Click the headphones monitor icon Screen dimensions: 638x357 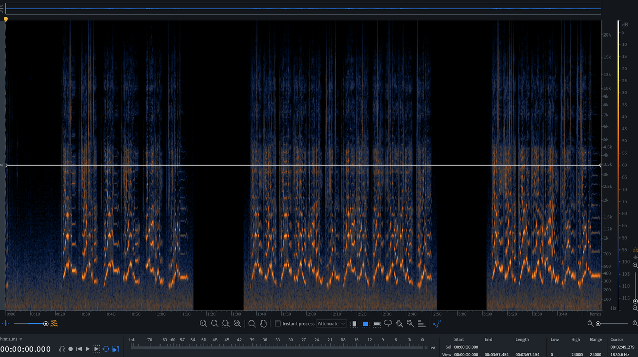click(62, 349)
